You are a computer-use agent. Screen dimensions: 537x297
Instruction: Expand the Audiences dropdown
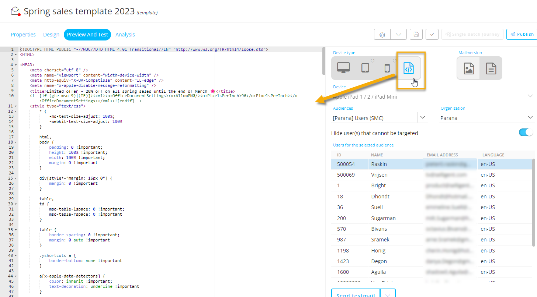[x=422, y=117]
